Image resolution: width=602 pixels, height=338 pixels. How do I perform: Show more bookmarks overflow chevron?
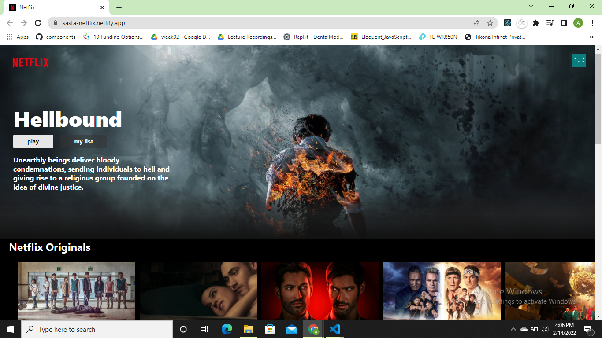coord(592,37)
